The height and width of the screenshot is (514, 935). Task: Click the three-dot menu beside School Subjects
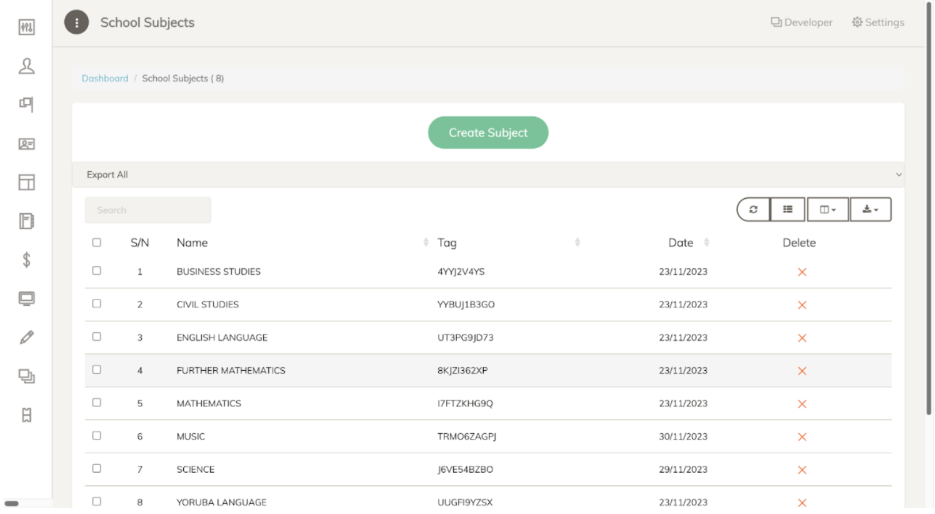click(x=76, y=23)
